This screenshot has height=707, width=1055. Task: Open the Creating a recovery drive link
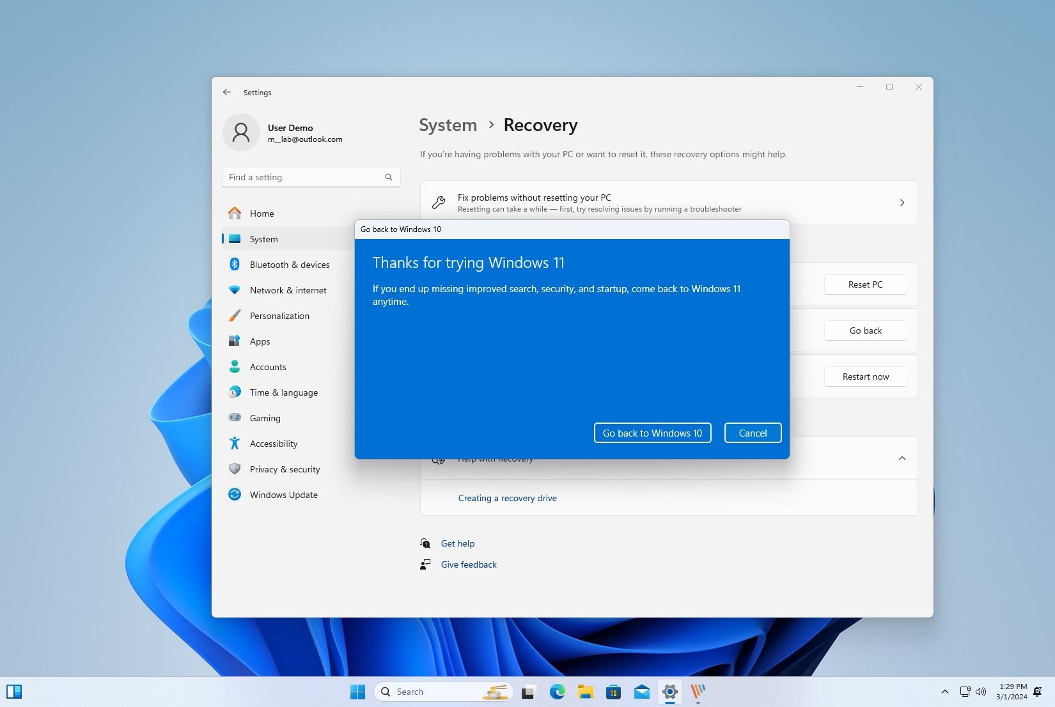coord(507,498)
